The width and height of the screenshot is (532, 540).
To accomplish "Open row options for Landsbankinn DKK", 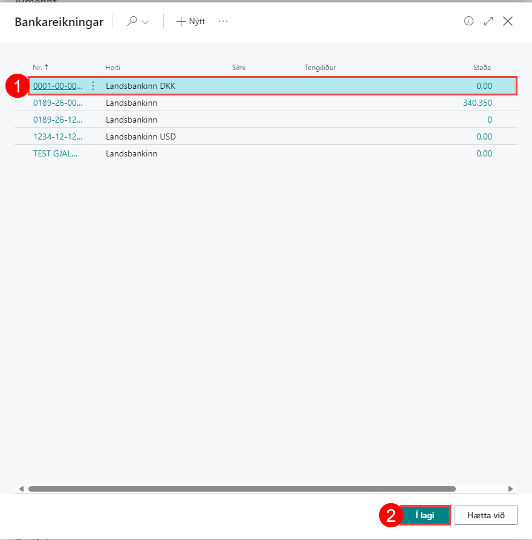I will pos(93,86).
